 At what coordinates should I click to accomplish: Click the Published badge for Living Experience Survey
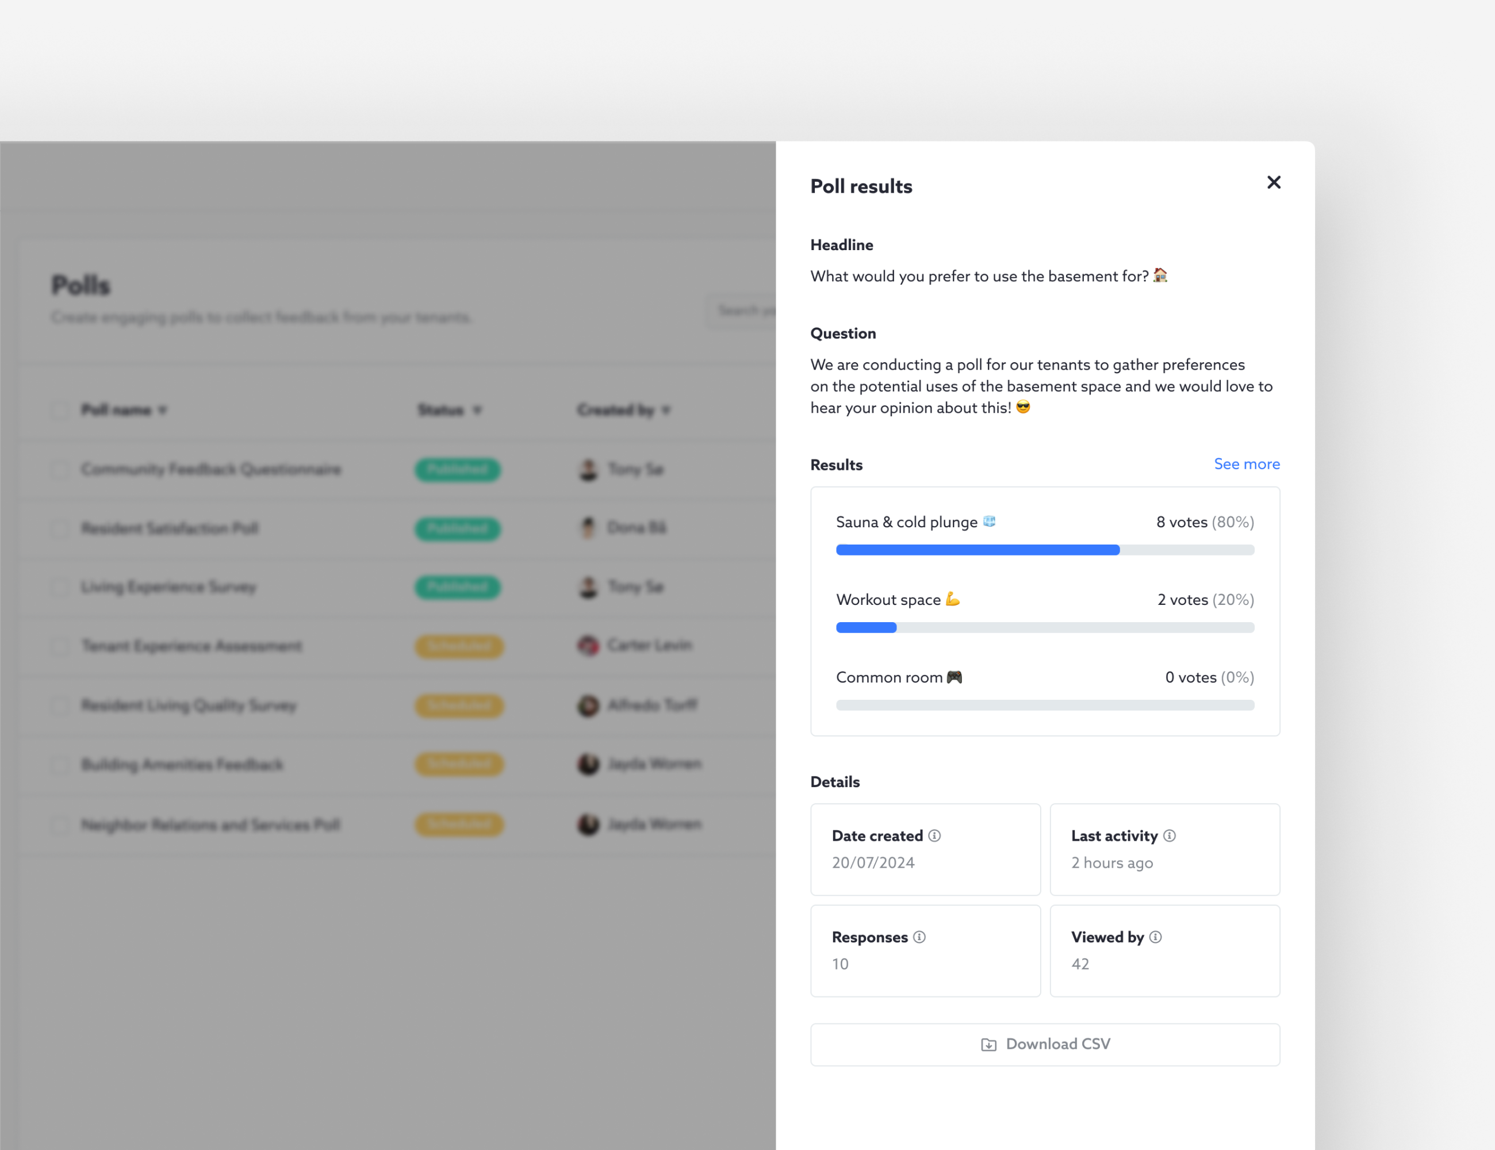coord(457,586)
